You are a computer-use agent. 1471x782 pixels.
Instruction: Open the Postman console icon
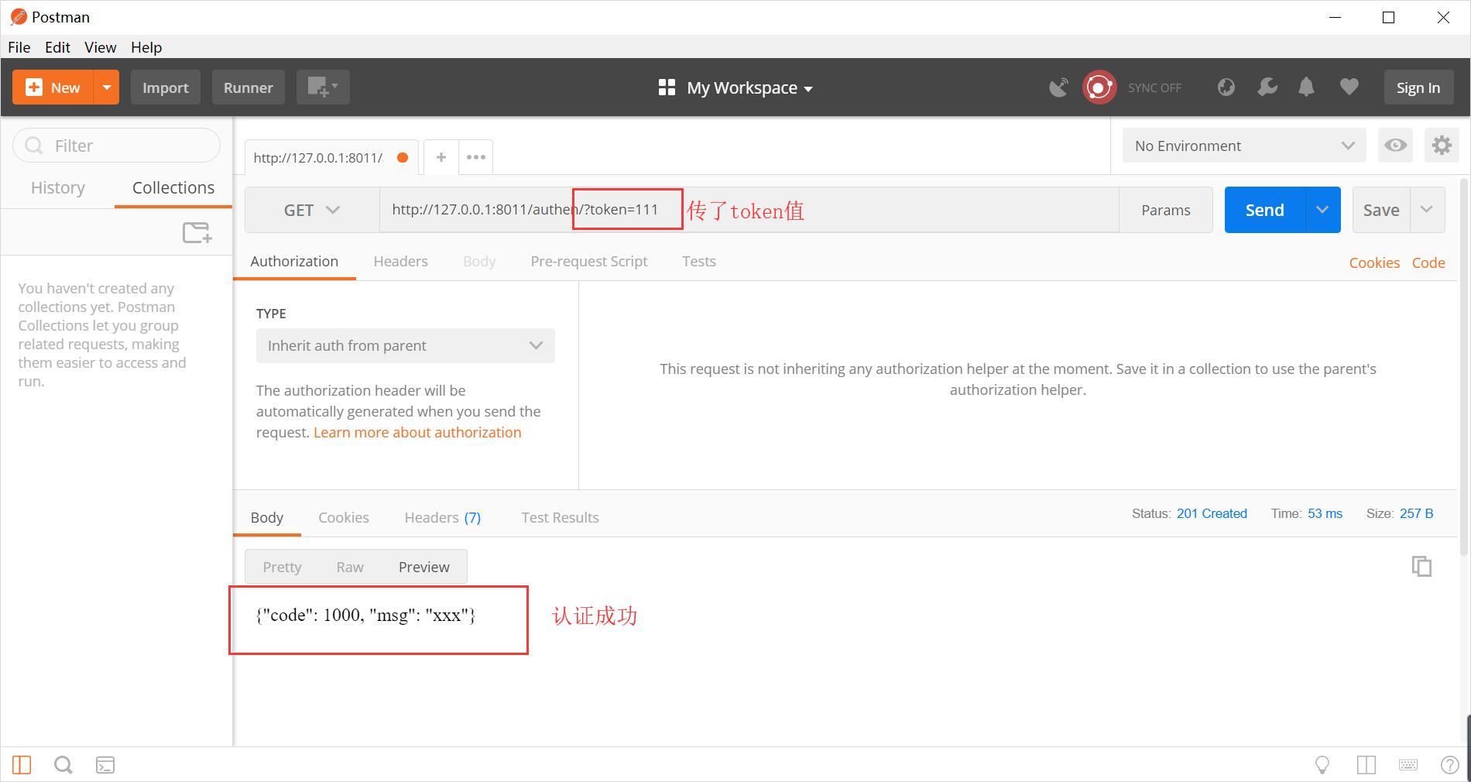[x=105, y=765]
